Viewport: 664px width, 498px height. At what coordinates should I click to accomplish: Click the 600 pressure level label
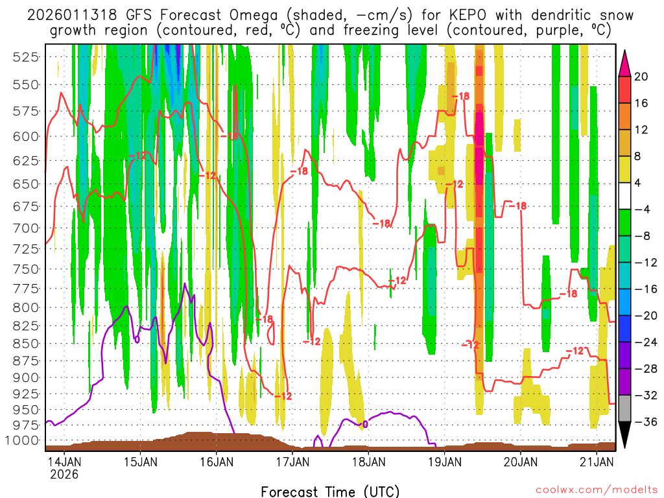[x=26, y=137]
